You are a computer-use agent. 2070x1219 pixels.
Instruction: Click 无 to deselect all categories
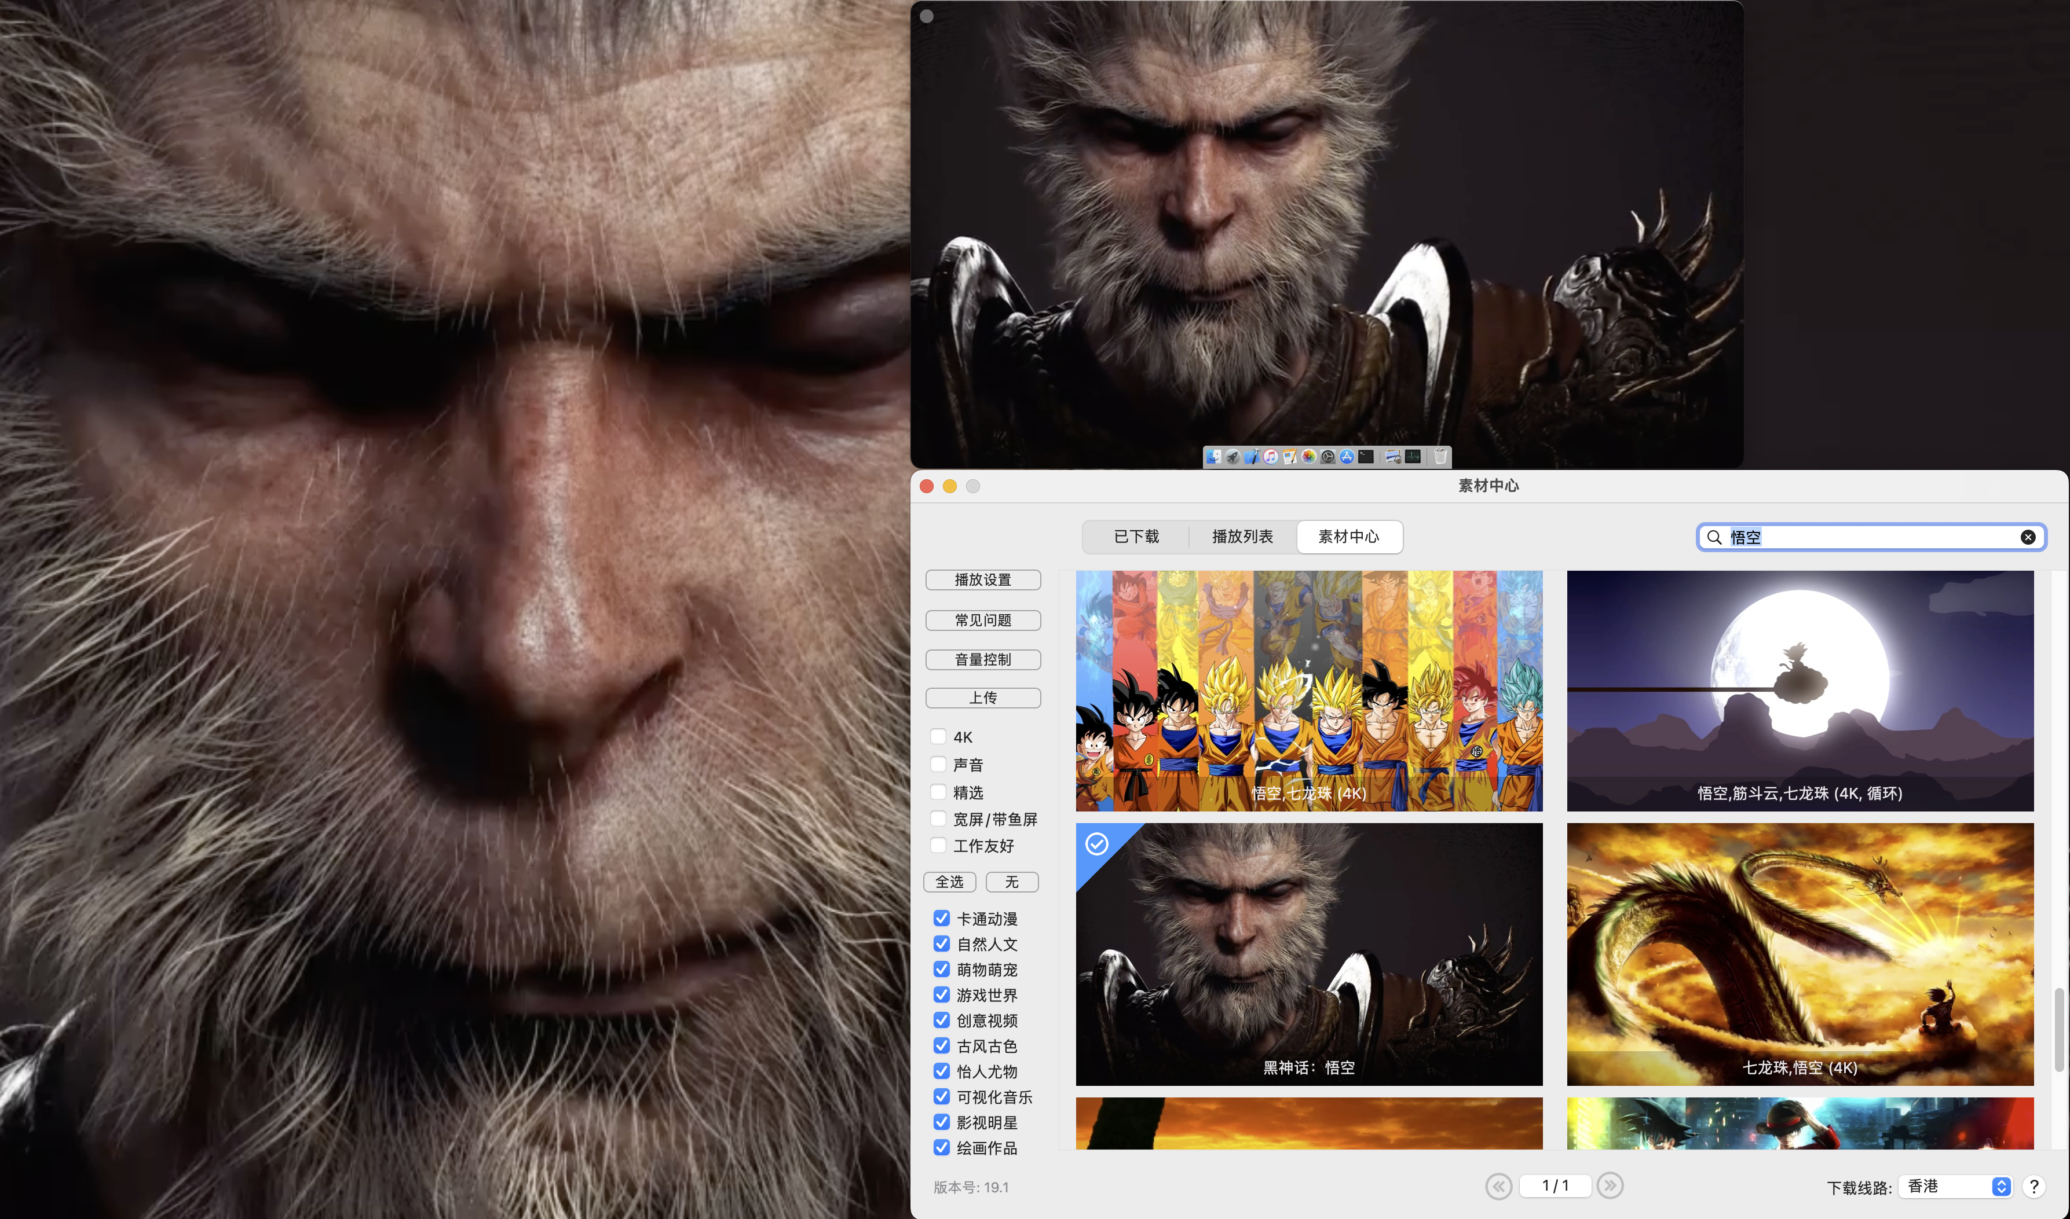[1012, 882]
